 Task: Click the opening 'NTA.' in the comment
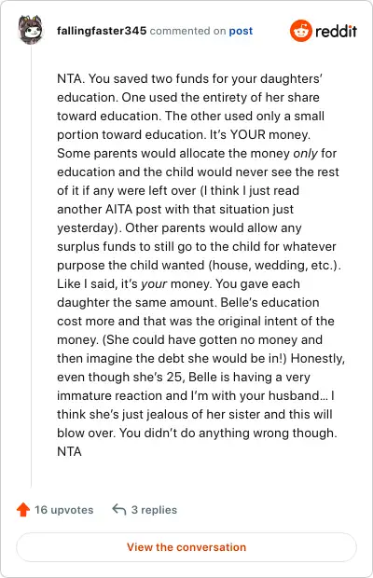coord(71,78)
